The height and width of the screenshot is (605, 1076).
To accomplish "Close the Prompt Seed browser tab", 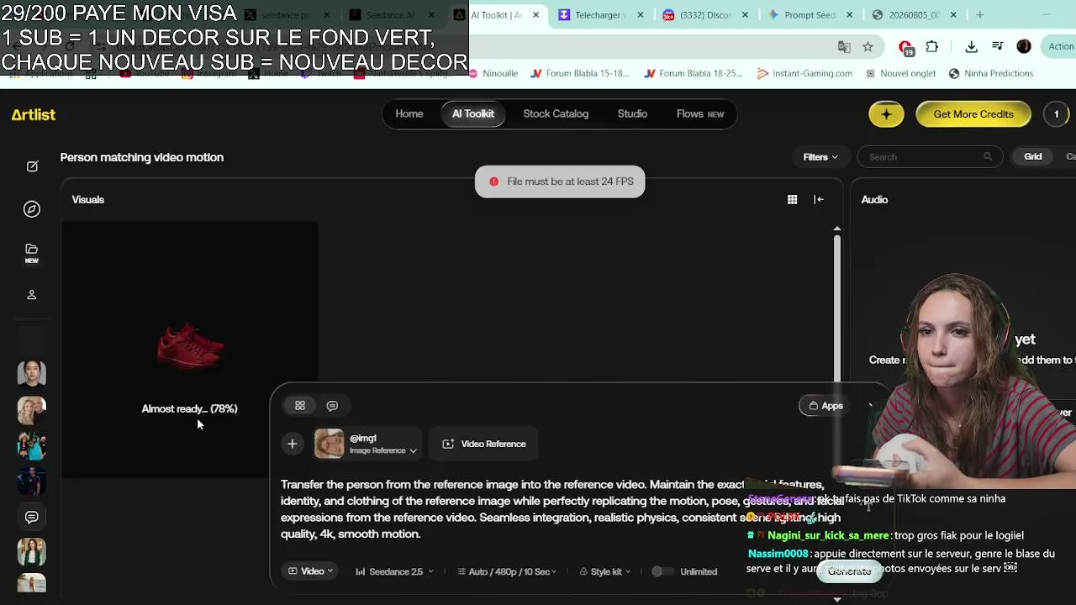I will pos(849,15).
